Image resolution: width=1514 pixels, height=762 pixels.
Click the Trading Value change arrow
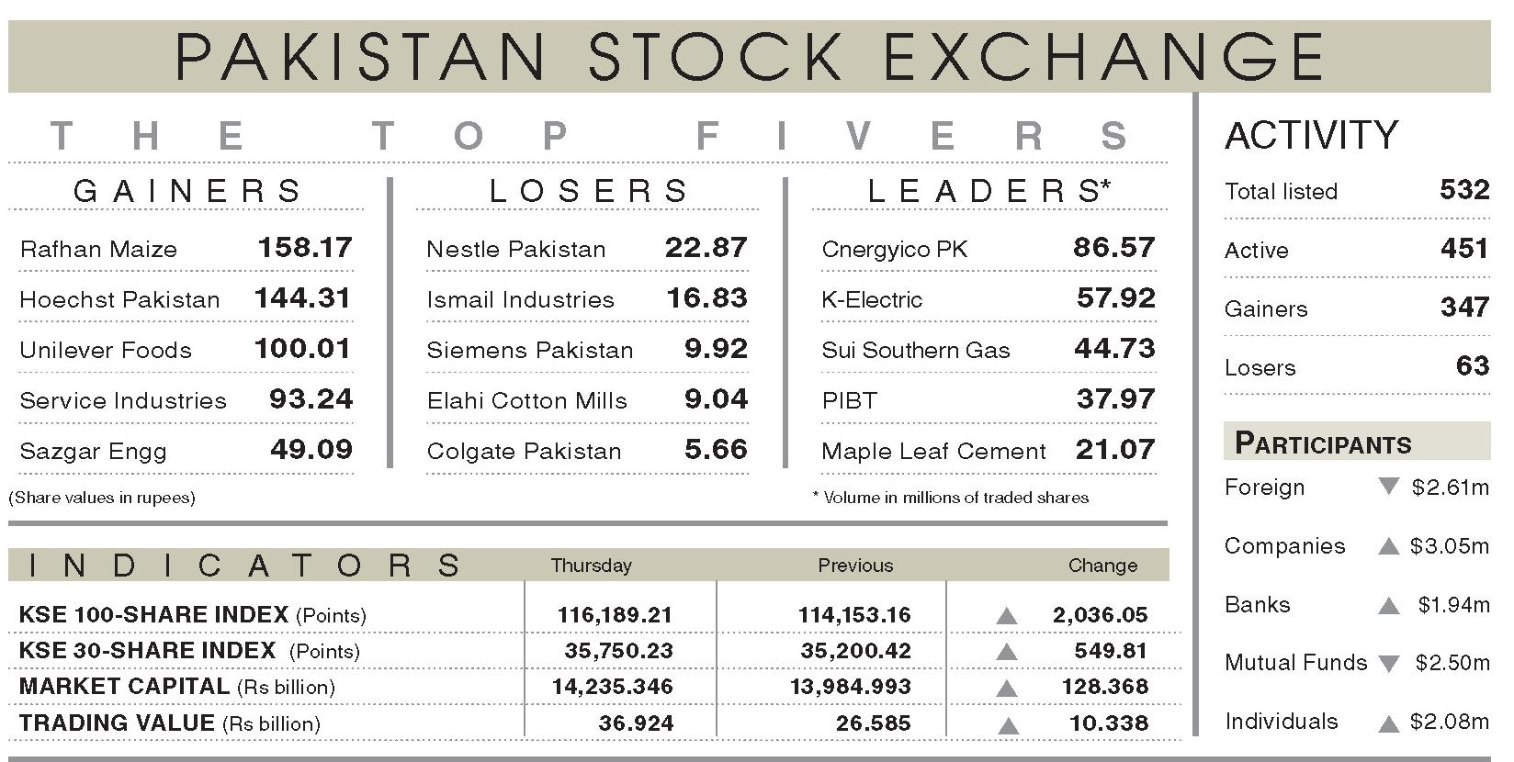[1008, 724]
